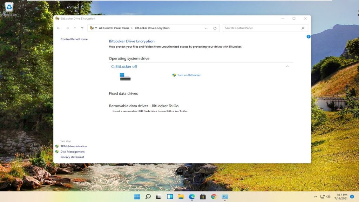Collapse the C: BitLocker off section
This screenshot has width=359, height=202.
pos(287,66)
